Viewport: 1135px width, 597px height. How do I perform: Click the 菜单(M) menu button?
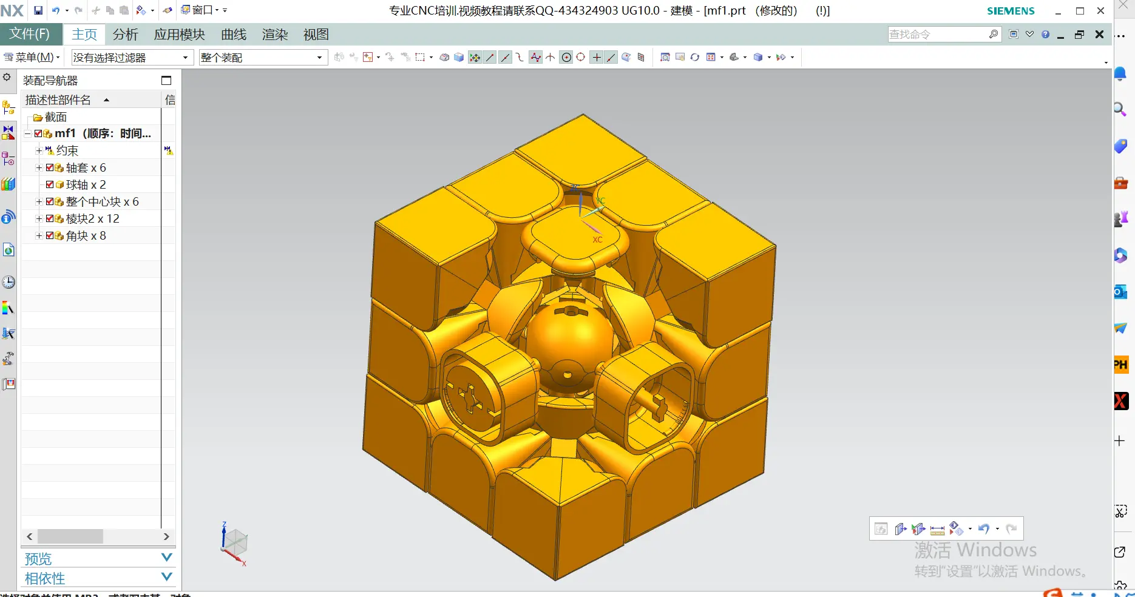pyautogui.click(x=33, y=58)
